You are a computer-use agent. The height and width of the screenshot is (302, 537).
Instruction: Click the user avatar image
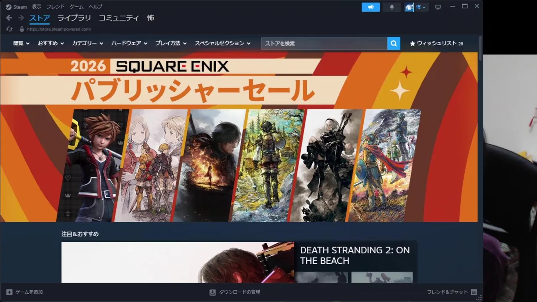tap(409, 7)
